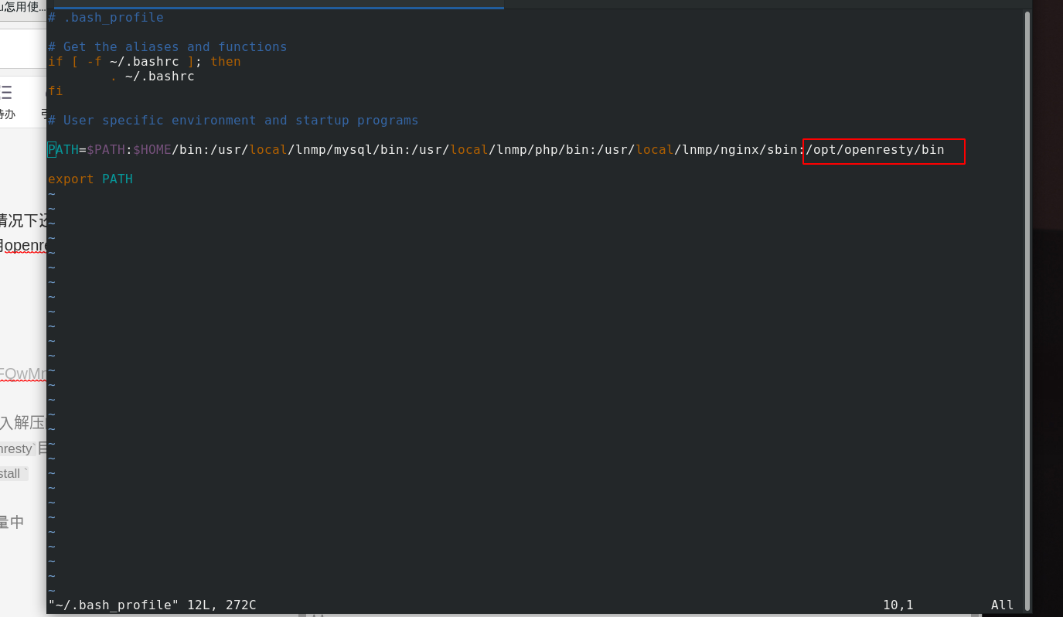Click the '"~/.bash_profile" 12L, 272C' status message
1063x617 pixels.
152,605
